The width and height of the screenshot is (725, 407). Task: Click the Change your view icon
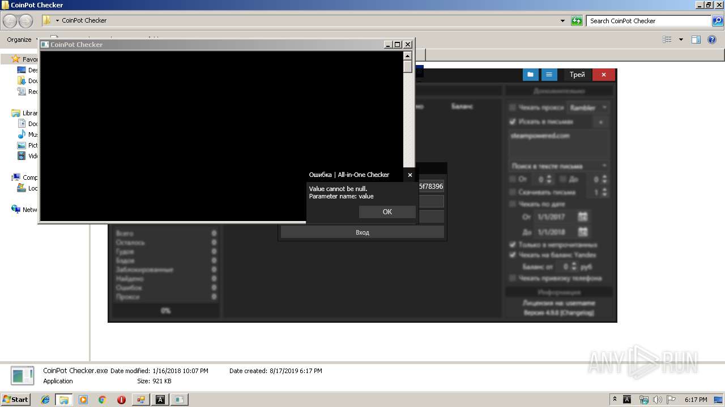[667, 40]
